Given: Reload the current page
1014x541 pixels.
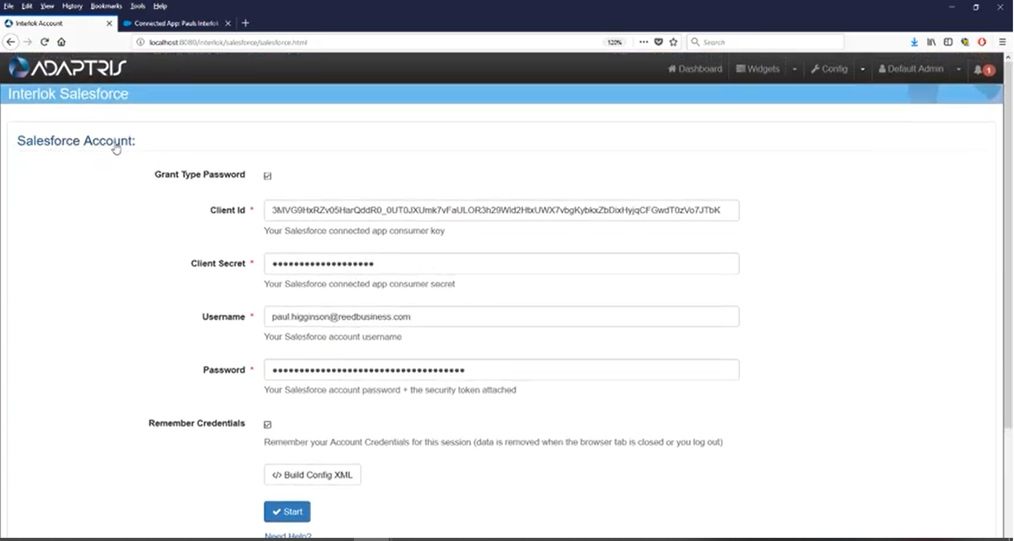Looking at the screenshot, I should [x=45, y=42].
